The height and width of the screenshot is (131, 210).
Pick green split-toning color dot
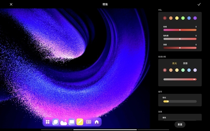pos(183,70)
